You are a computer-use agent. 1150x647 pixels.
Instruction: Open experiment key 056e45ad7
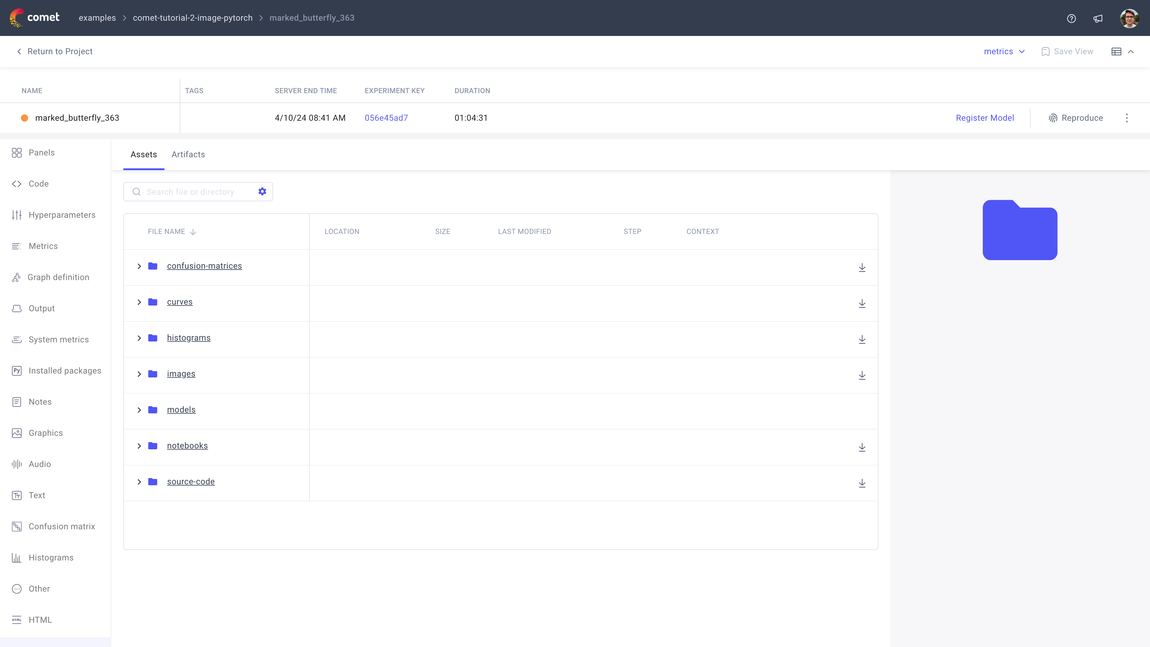pyautogui.click(x=386, y=118)
